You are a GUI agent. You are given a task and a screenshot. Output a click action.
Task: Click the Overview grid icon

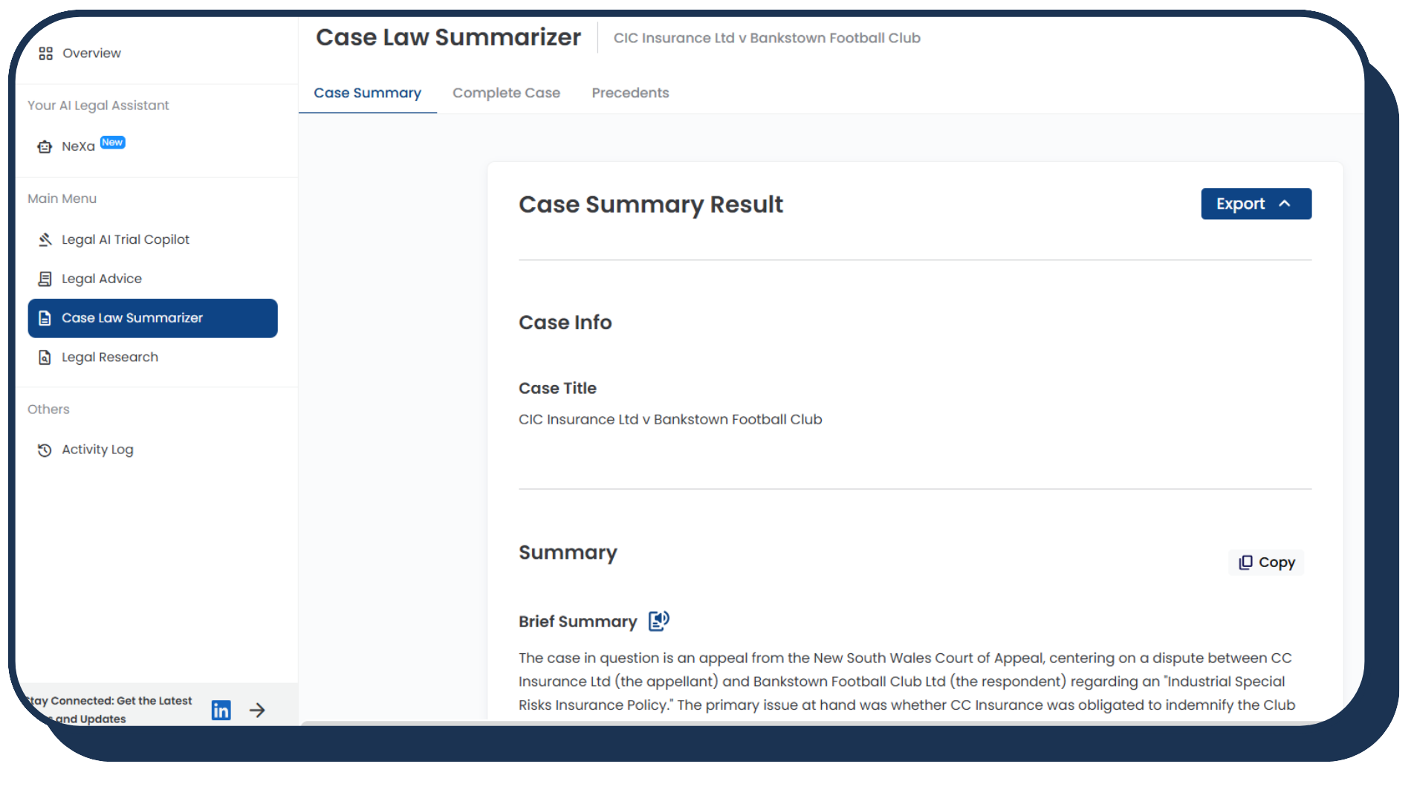tap(46, 54)
